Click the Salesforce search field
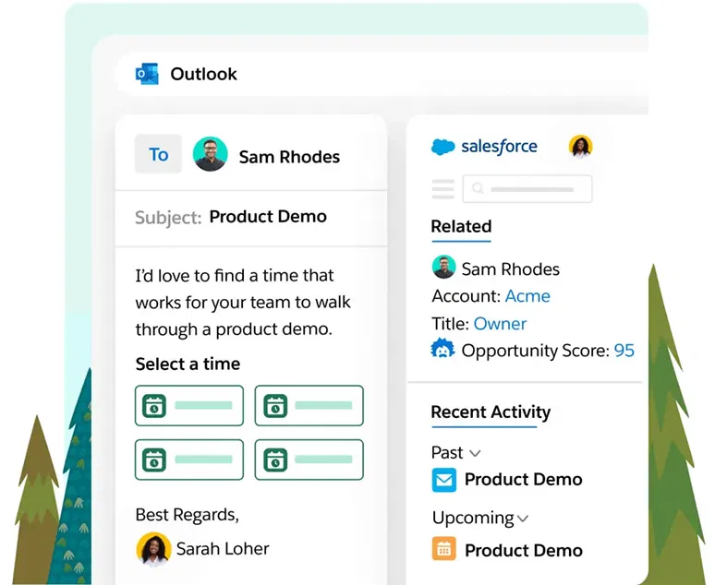The height and width of the screenshot is (585, 715). tap(527, 188)
